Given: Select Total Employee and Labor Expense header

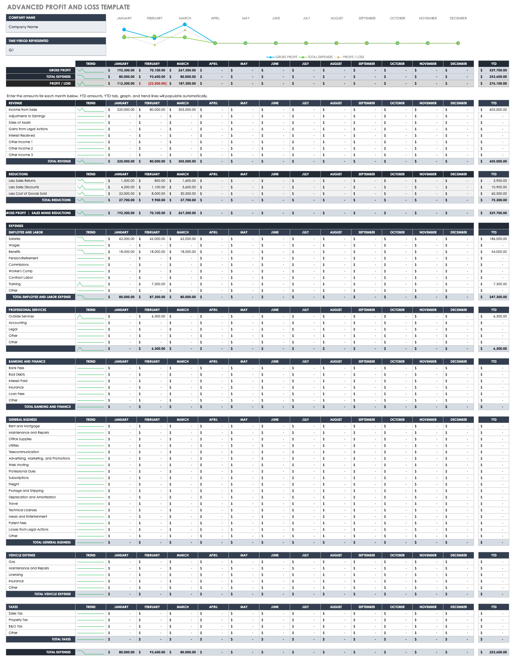Looking at the screenshot, I should (41, 297).
